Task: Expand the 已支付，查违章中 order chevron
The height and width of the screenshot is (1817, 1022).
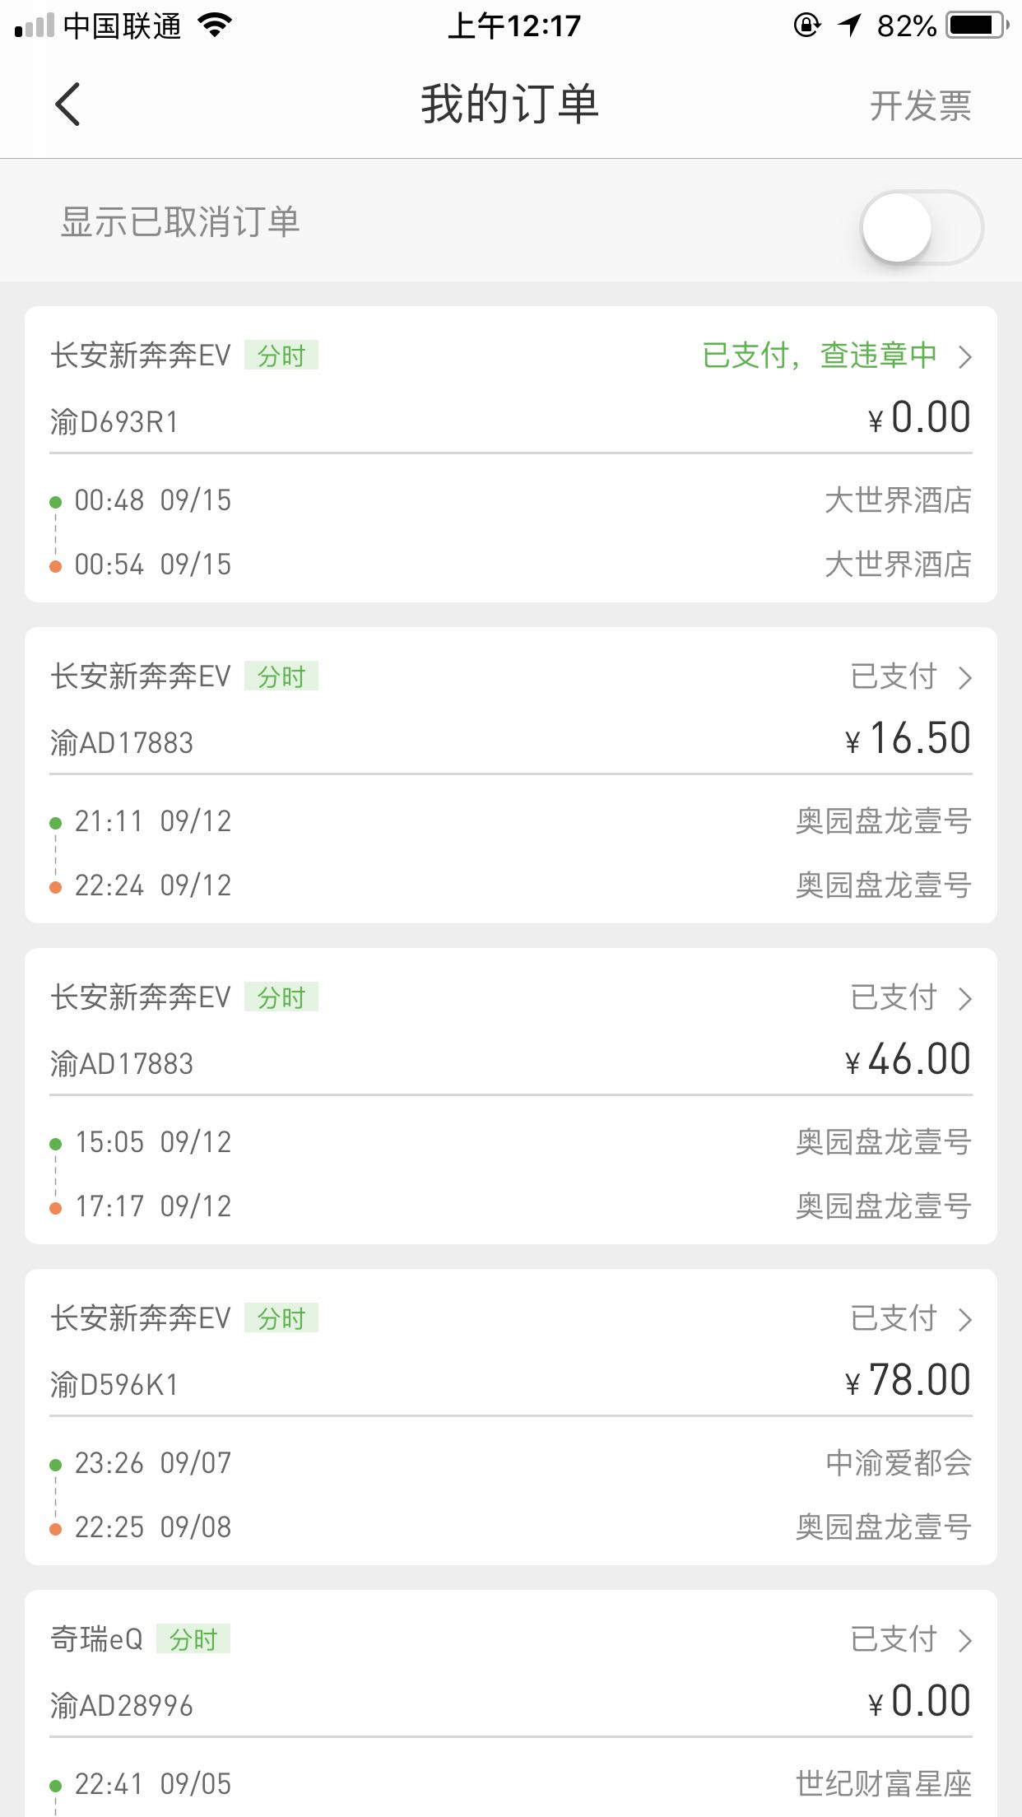Action: (965, 356)
